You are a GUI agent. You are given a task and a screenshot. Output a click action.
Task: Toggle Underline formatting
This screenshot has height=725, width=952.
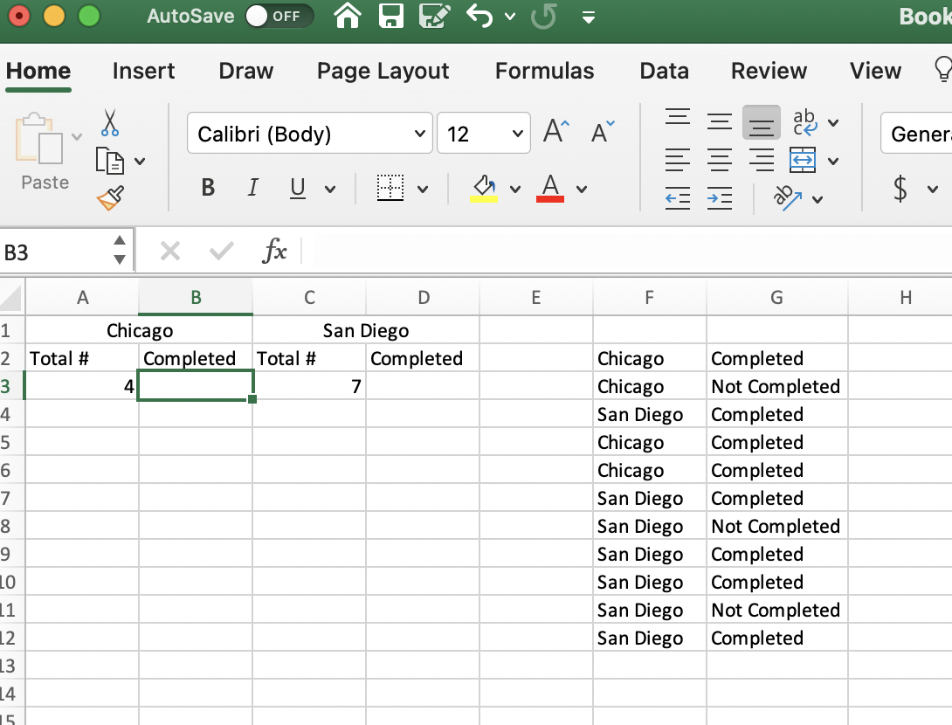pyautogui.click(x=298, y=188)
